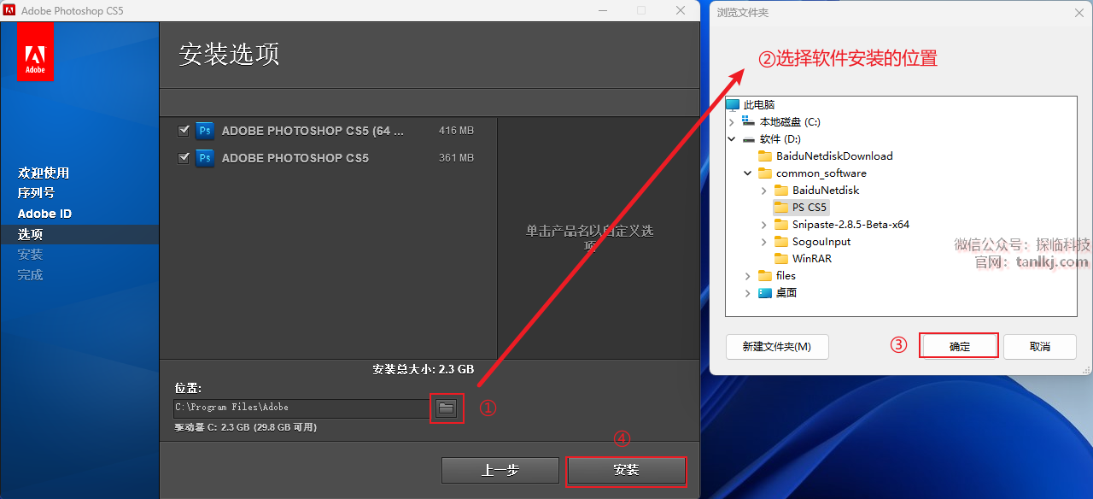The width and height of the screenshot is (1093, 499).
Task: Select 此电脑 in the folder tree
Action: click(x=759, y=104)
